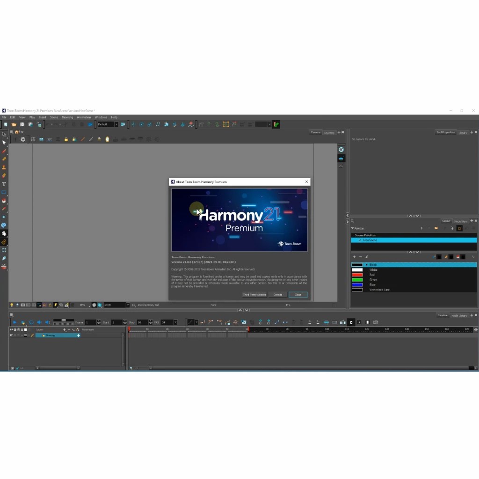Toggle the camera reset view icon right of stage

(x=341, y=149)
